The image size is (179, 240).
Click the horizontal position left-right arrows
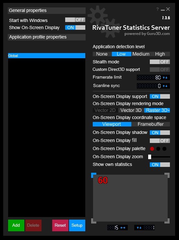(x=123, y=228)
